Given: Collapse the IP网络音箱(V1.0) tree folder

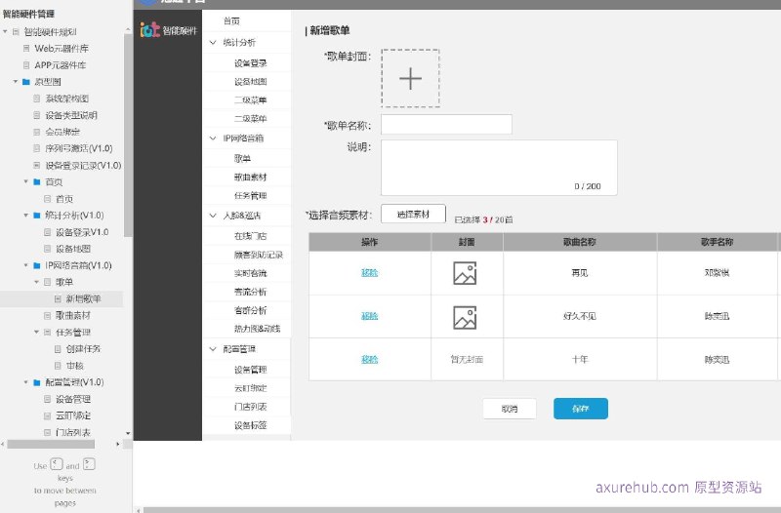Looking at the screenshot, I should point(26,265).
